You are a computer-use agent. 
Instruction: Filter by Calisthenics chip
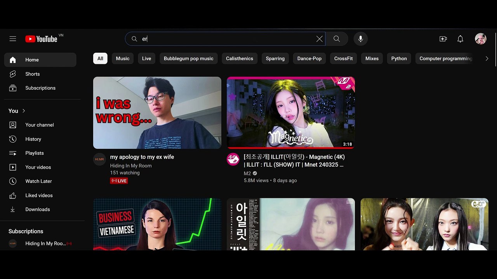point(240,59)
